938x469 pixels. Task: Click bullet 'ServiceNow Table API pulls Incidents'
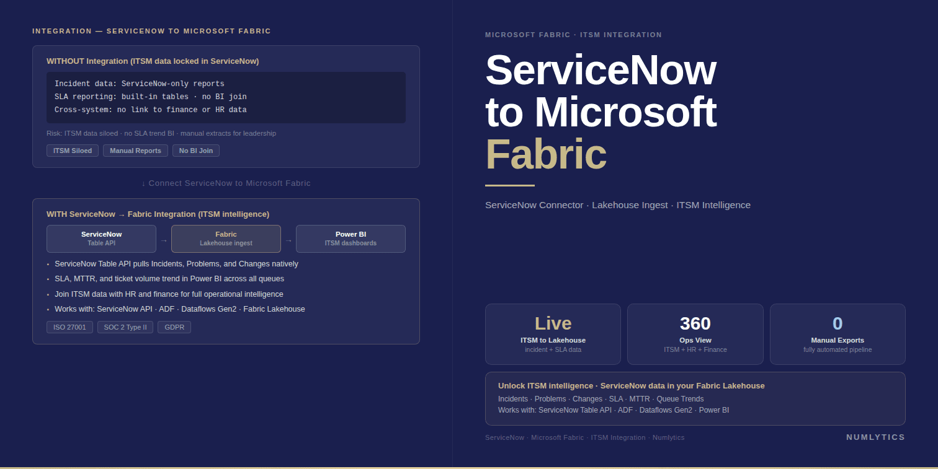[176, 264]
